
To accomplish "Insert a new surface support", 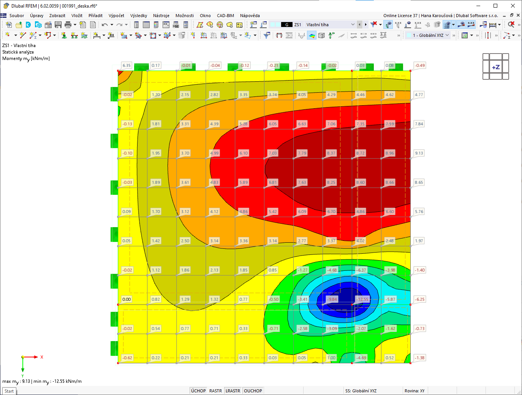I will pos(84,35).
